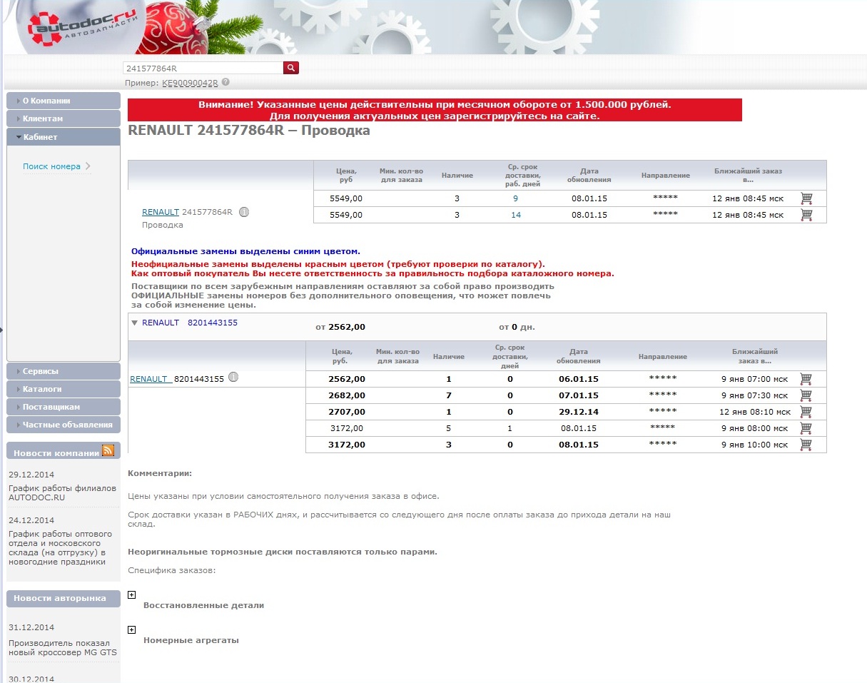This screenshot has width=867, height=683.
Task: Add the 3172,00 offer at 9 янв 10:00 to cart
Action: 806,445
